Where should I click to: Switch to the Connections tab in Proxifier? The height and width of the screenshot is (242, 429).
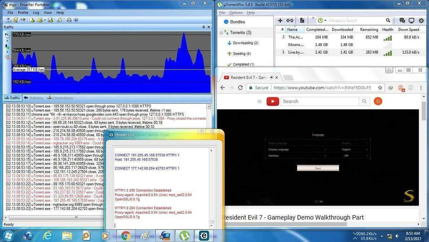coord(60,98)
